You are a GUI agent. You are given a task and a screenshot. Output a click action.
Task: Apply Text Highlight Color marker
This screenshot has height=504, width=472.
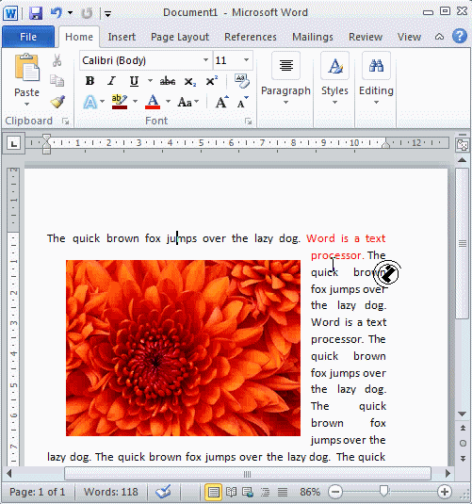tap(120, 102)
